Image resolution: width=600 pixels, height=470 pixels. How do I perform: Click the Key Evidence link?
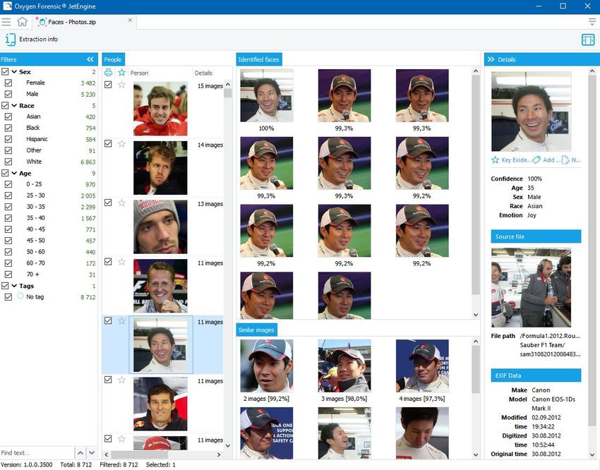[x=516, y=160]
